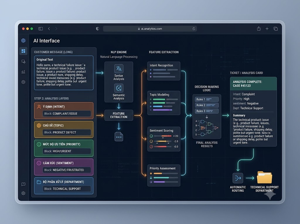Click the Original Text message box
The height and width of the screenshot is (224, 300).
[64, 73]
